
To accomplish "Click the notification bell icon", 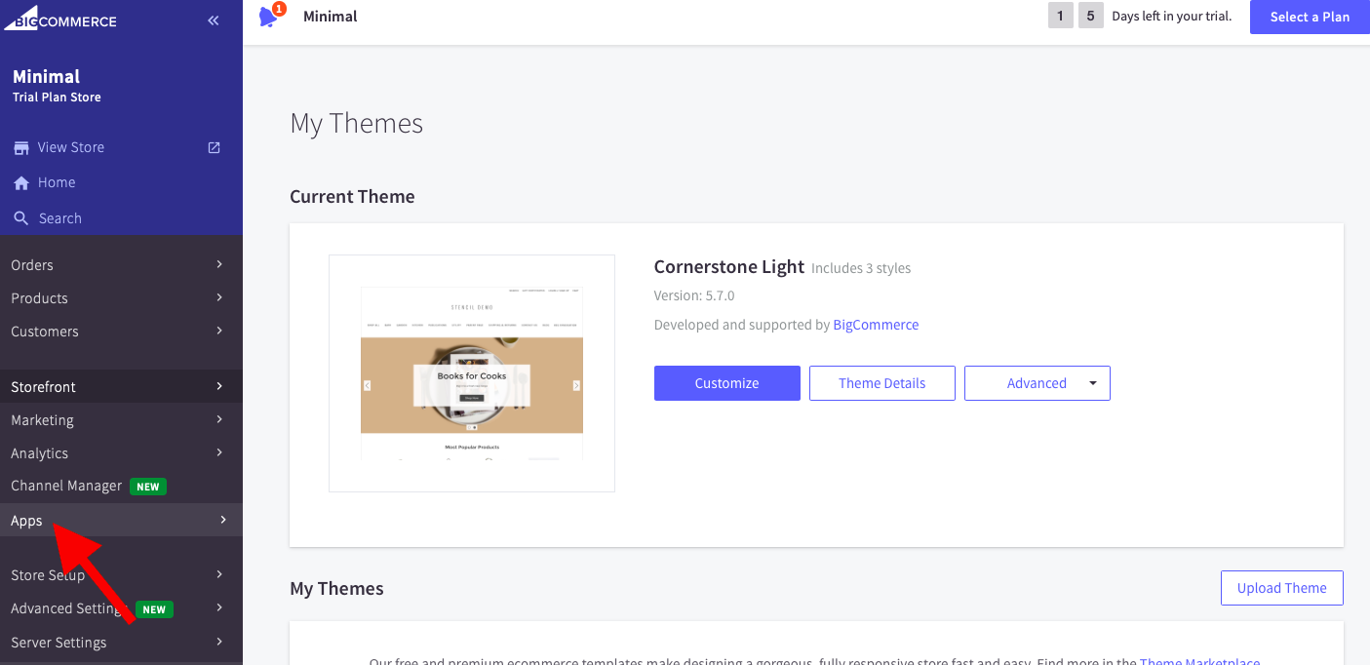I will [x=269, y=17].
